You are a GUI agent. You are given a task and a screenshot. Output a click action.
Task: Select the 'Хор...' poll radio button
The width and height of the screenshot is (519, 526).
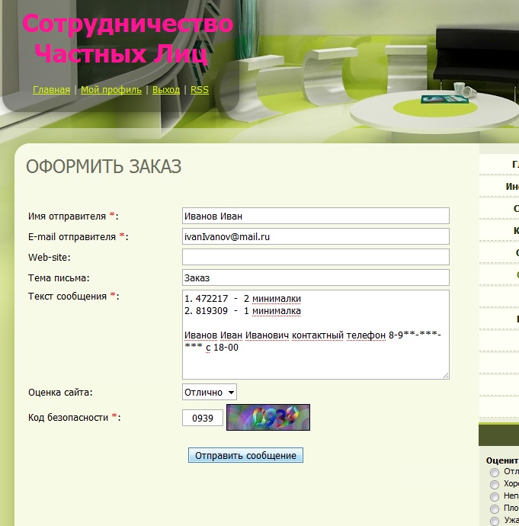point(495,484)
